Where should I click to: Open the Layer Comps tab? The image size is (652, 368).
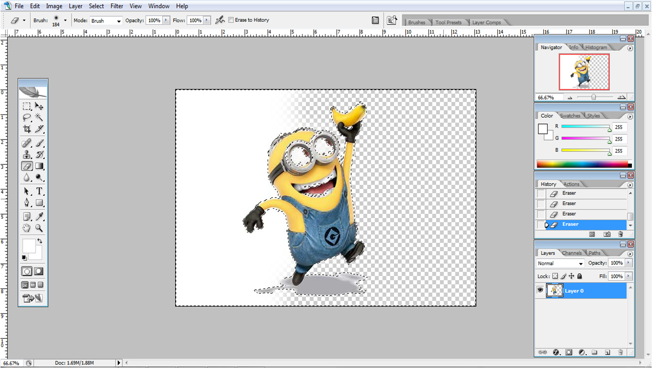[486, 22]
